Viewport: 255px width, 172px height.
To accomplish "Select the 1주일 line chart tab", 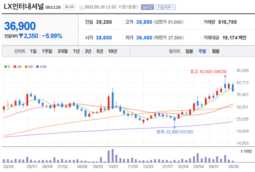I will (47, 51).
